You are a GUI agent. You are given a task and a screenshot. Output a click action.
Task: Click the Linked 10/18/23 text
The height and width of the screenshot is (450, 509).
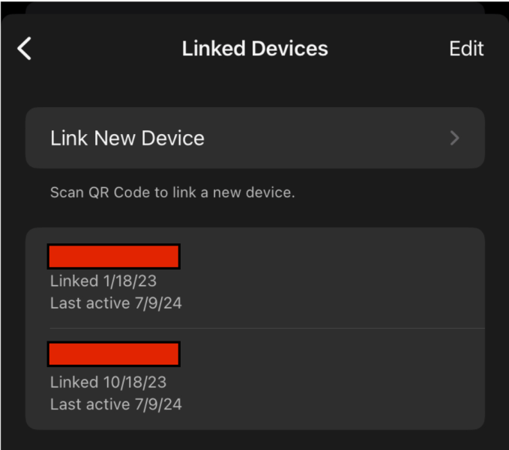click(x=108, y=382)
